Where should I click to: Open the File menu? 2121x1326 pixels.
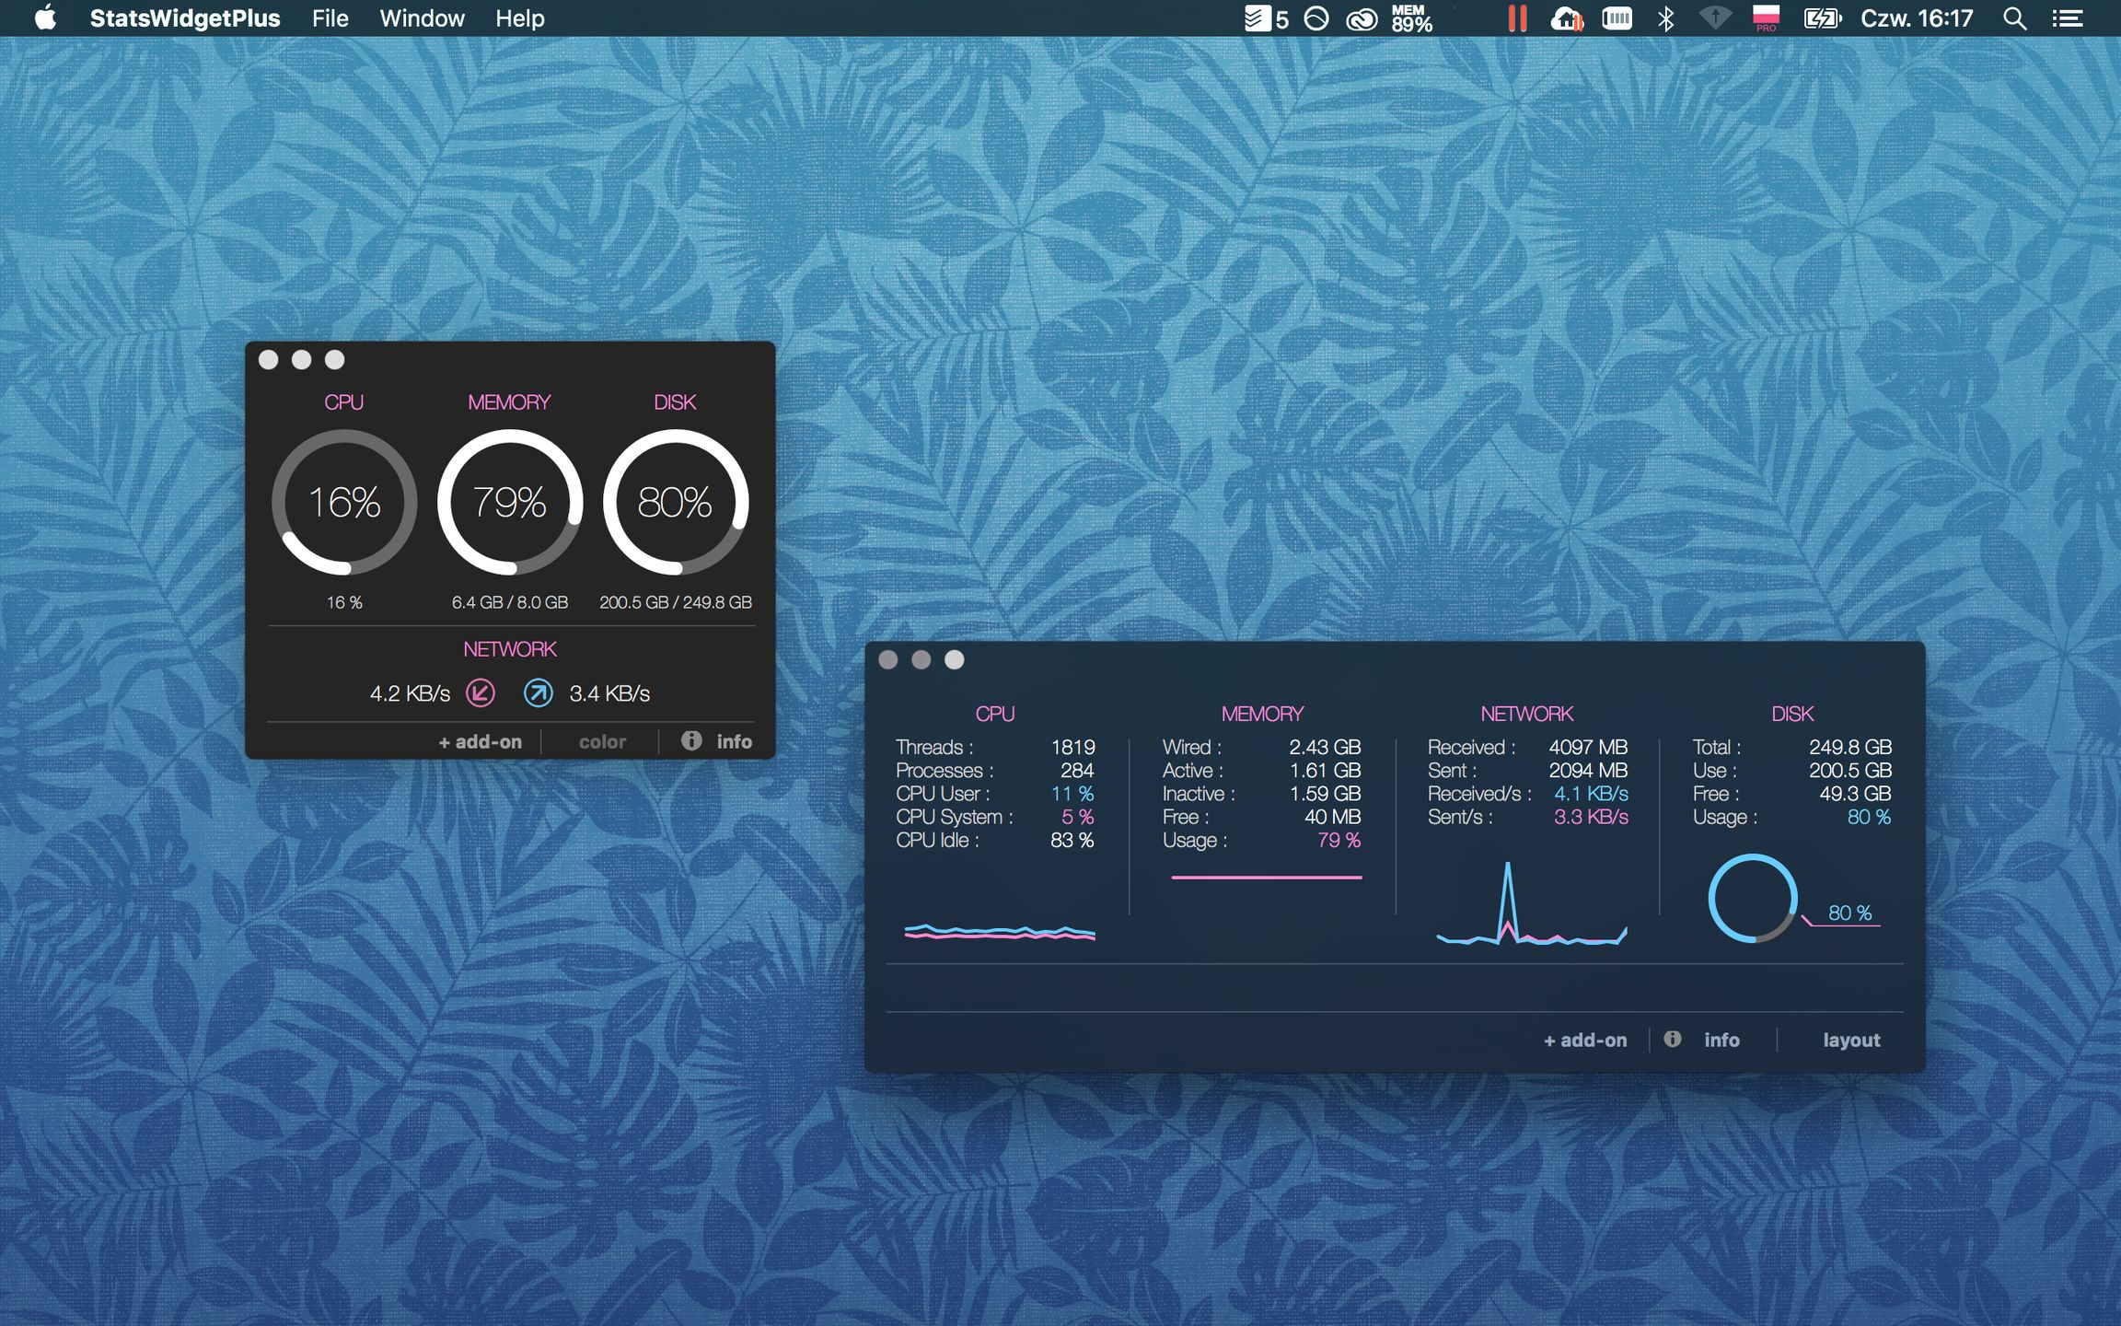tap(330, 18)
